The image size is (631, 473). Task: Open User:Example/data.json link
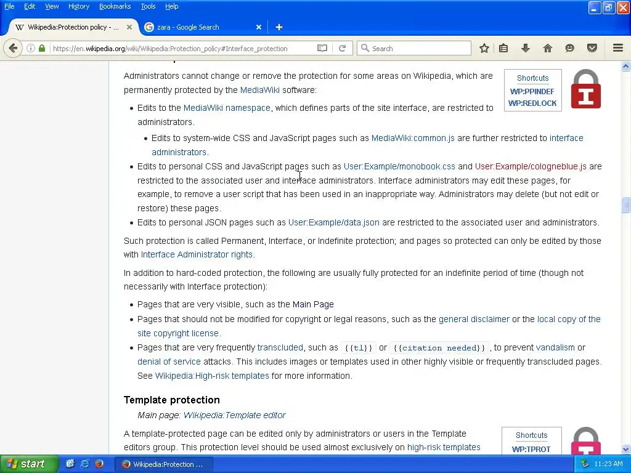(x=333, y=222)
